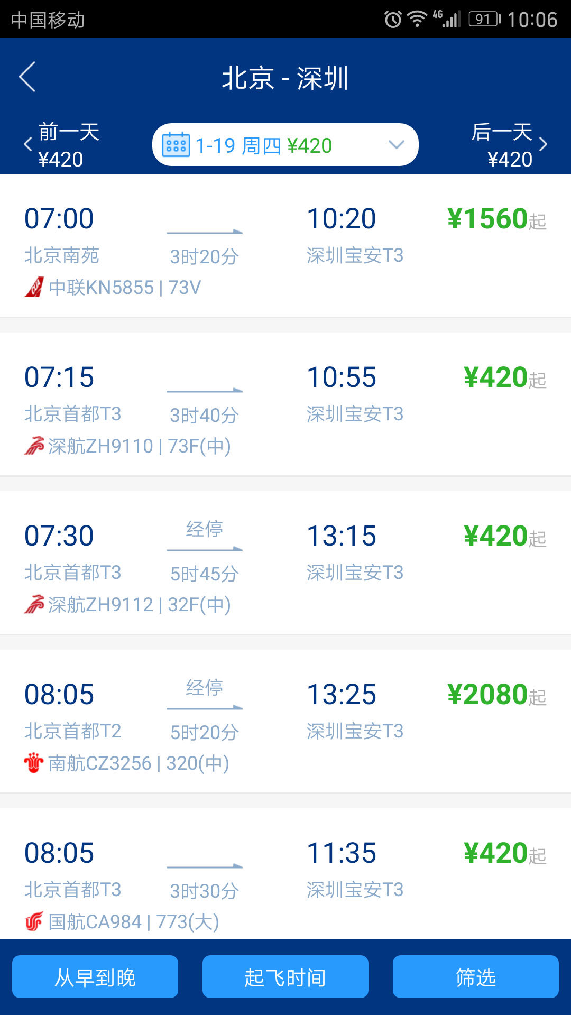571x1015 pixels.
Task: Tap the China United Airlines logo
Action: tap(34, 287)
